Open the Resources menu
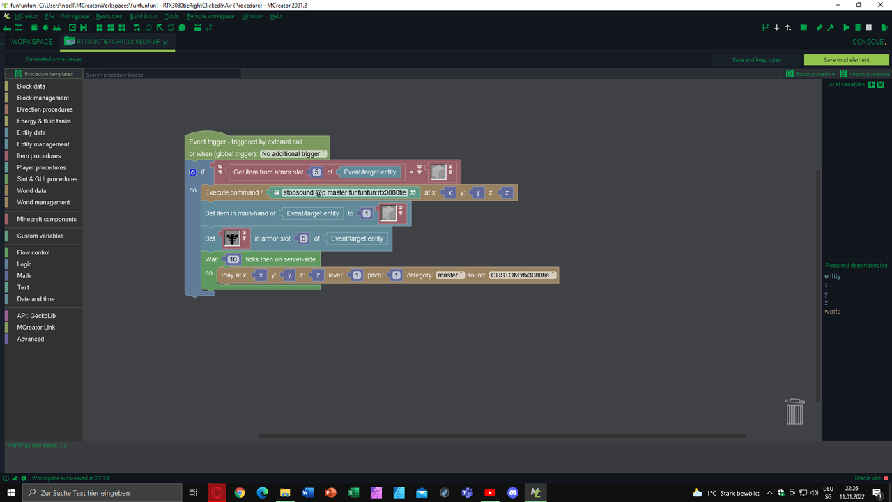892x502 pixels. coord(109,16)
